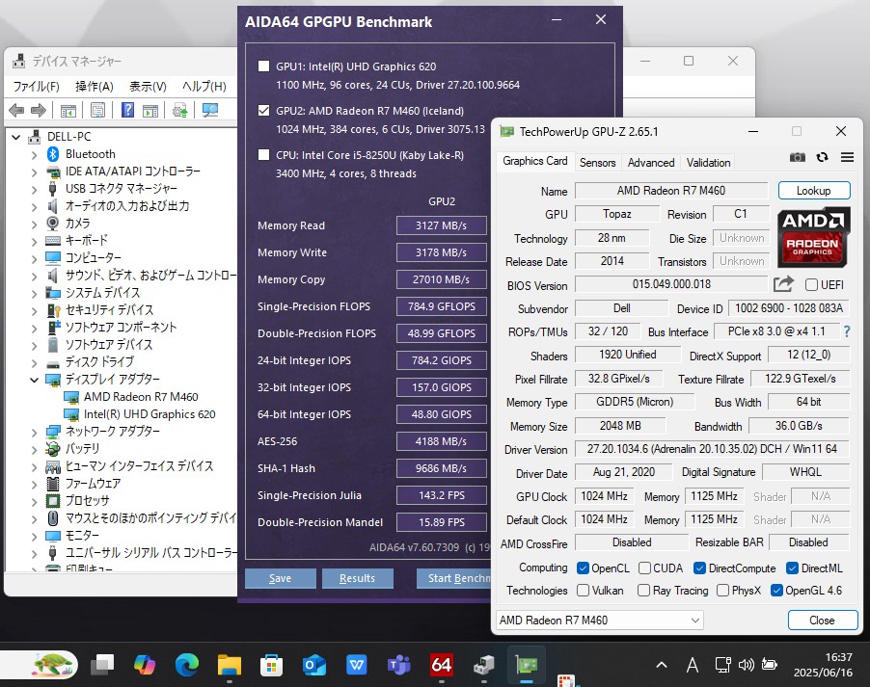Click the Lookup button in GPU-Z
This screenshot has width=870, height=687.
[x=814, y=190]
